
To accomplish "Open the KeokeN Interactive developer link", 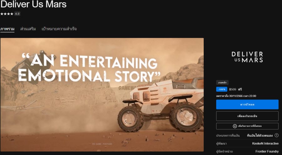I will (x=265, y=143).
